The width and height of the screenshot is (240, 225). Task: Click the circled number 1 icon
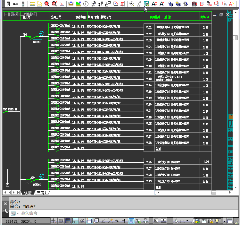86,4
